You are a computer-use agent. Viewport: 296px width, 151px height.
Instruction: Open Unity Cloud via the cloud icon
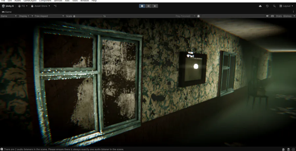(x=260, y=6)
